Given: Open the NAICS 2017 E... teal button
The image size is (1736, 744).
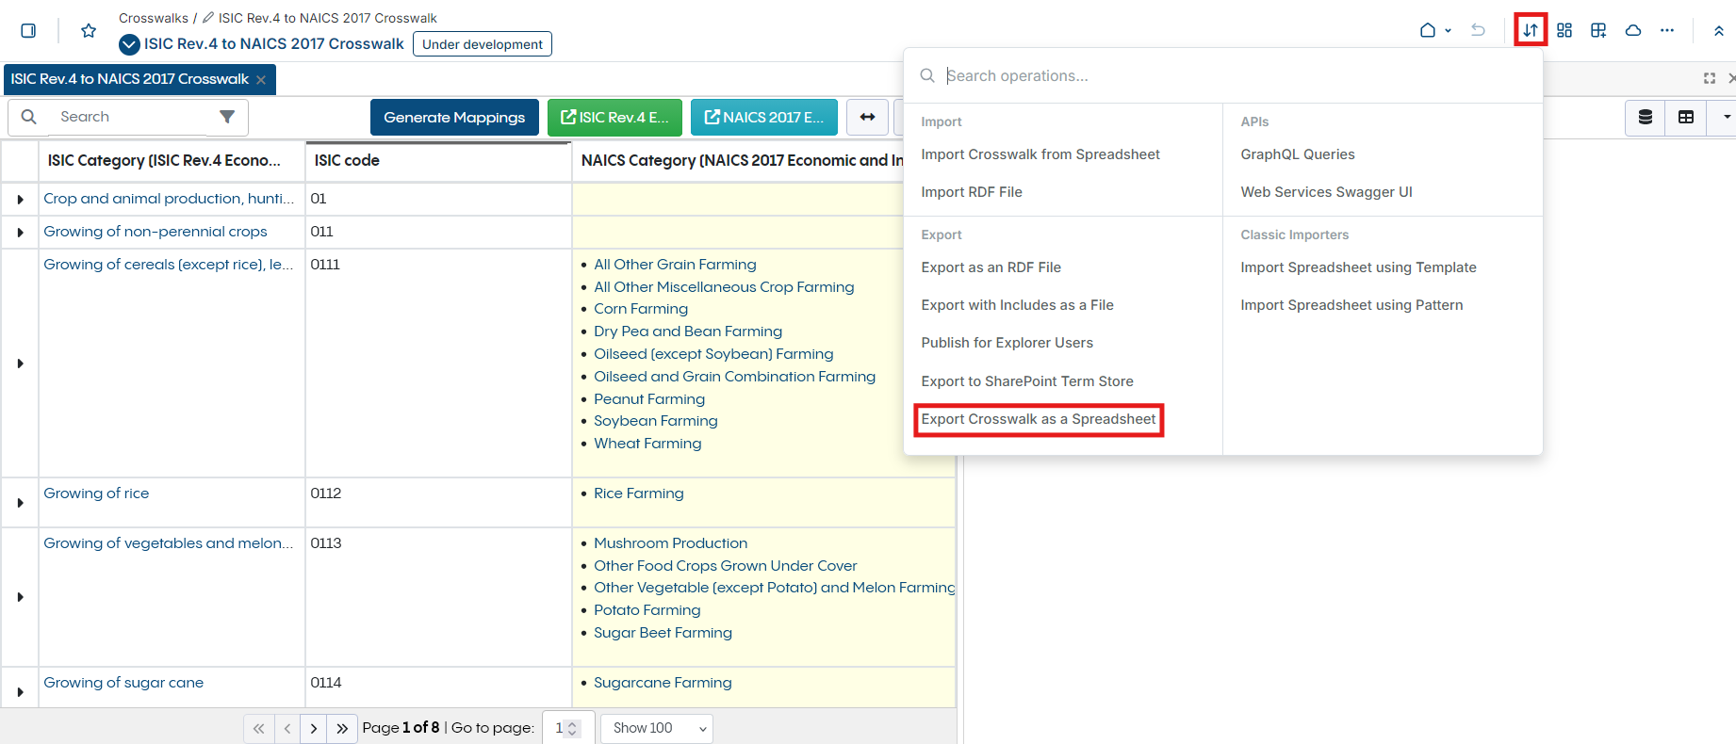Looking at the screenshot, I should tap(763, 117).
